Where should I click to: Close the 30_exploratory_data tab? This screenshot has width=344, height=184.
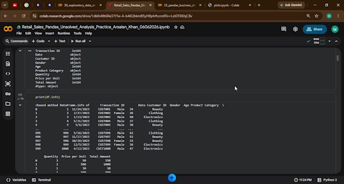101,5
